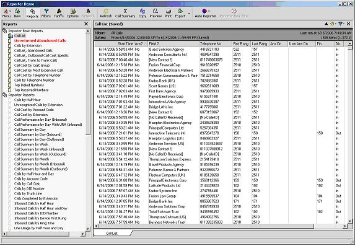
Task: Open the Export dropdown arrow
Action: tap(190, 14)
